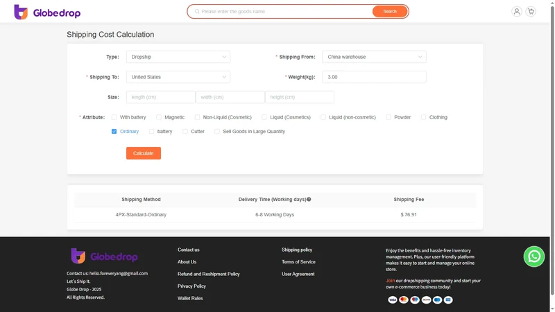
Task: Click the Shipping Fee column header
Action: click(409, 200)
